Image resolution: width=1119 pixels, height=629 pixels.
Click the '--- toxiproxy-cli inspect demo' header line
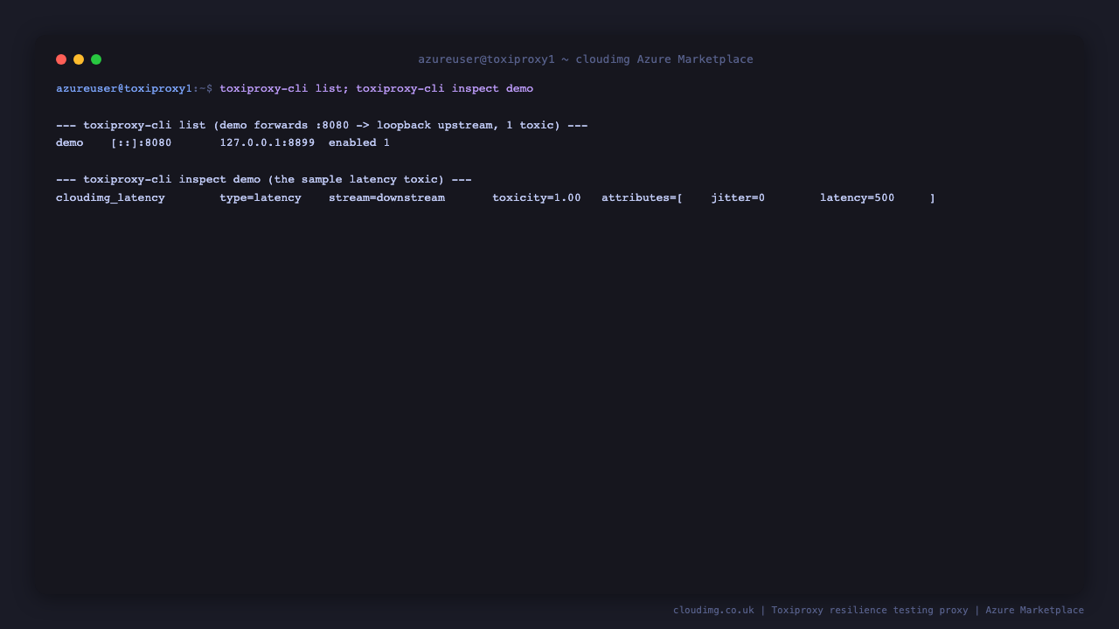pos(264,179)
